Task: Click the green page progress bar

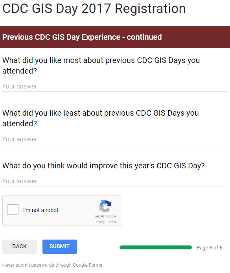Action: coord(156,247)
